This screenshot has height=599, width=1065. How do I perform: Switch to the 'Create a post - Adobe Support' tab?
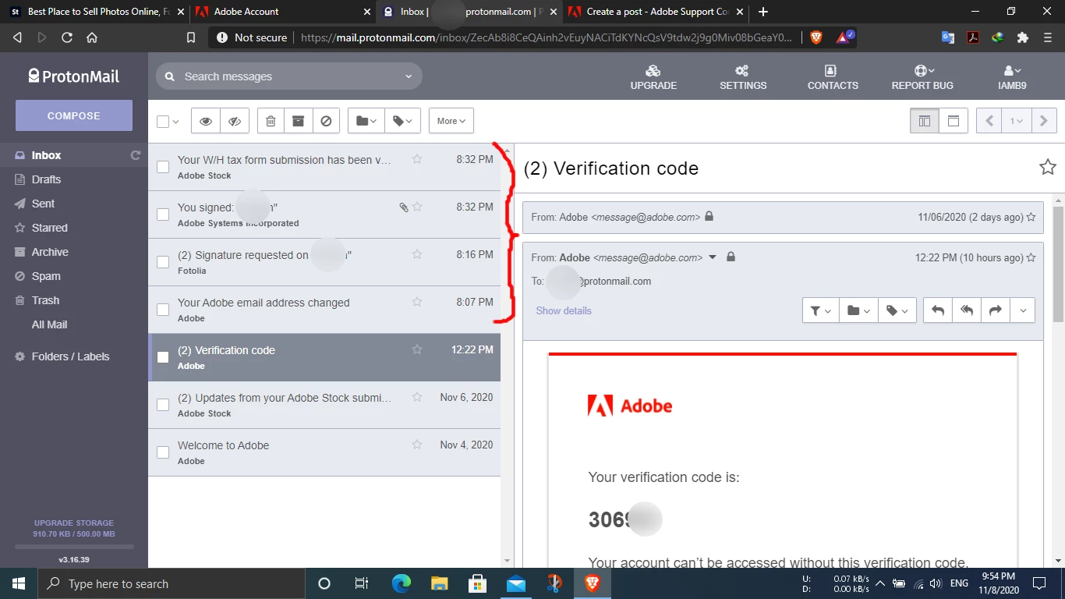(656, 12)
